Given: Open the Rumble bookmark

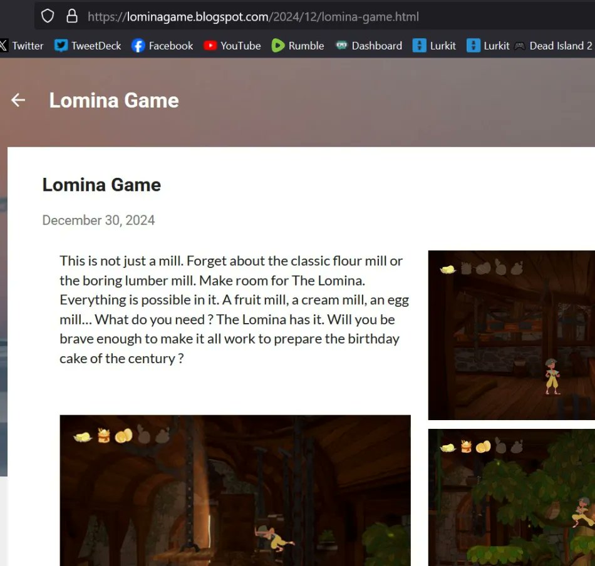Looking at the screenshot, I should (298, 46).
